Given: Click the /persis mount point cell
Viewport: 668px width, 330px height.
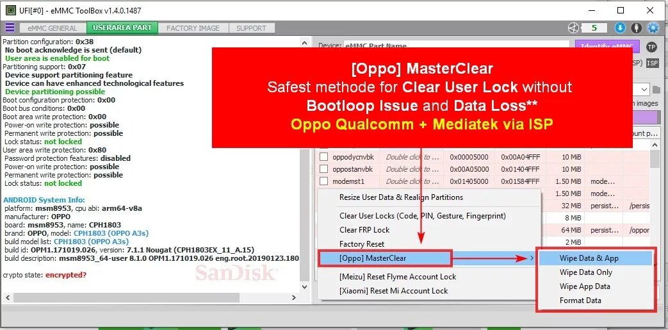Looking at the screenshot, I should pos(639,206).
